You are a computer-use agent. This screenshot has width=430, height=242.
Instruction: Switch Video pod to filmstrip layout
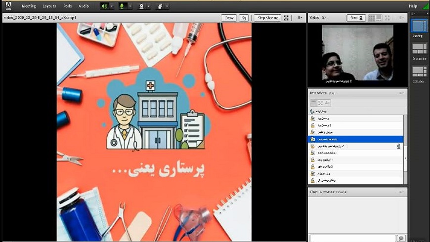coord(379,18)
